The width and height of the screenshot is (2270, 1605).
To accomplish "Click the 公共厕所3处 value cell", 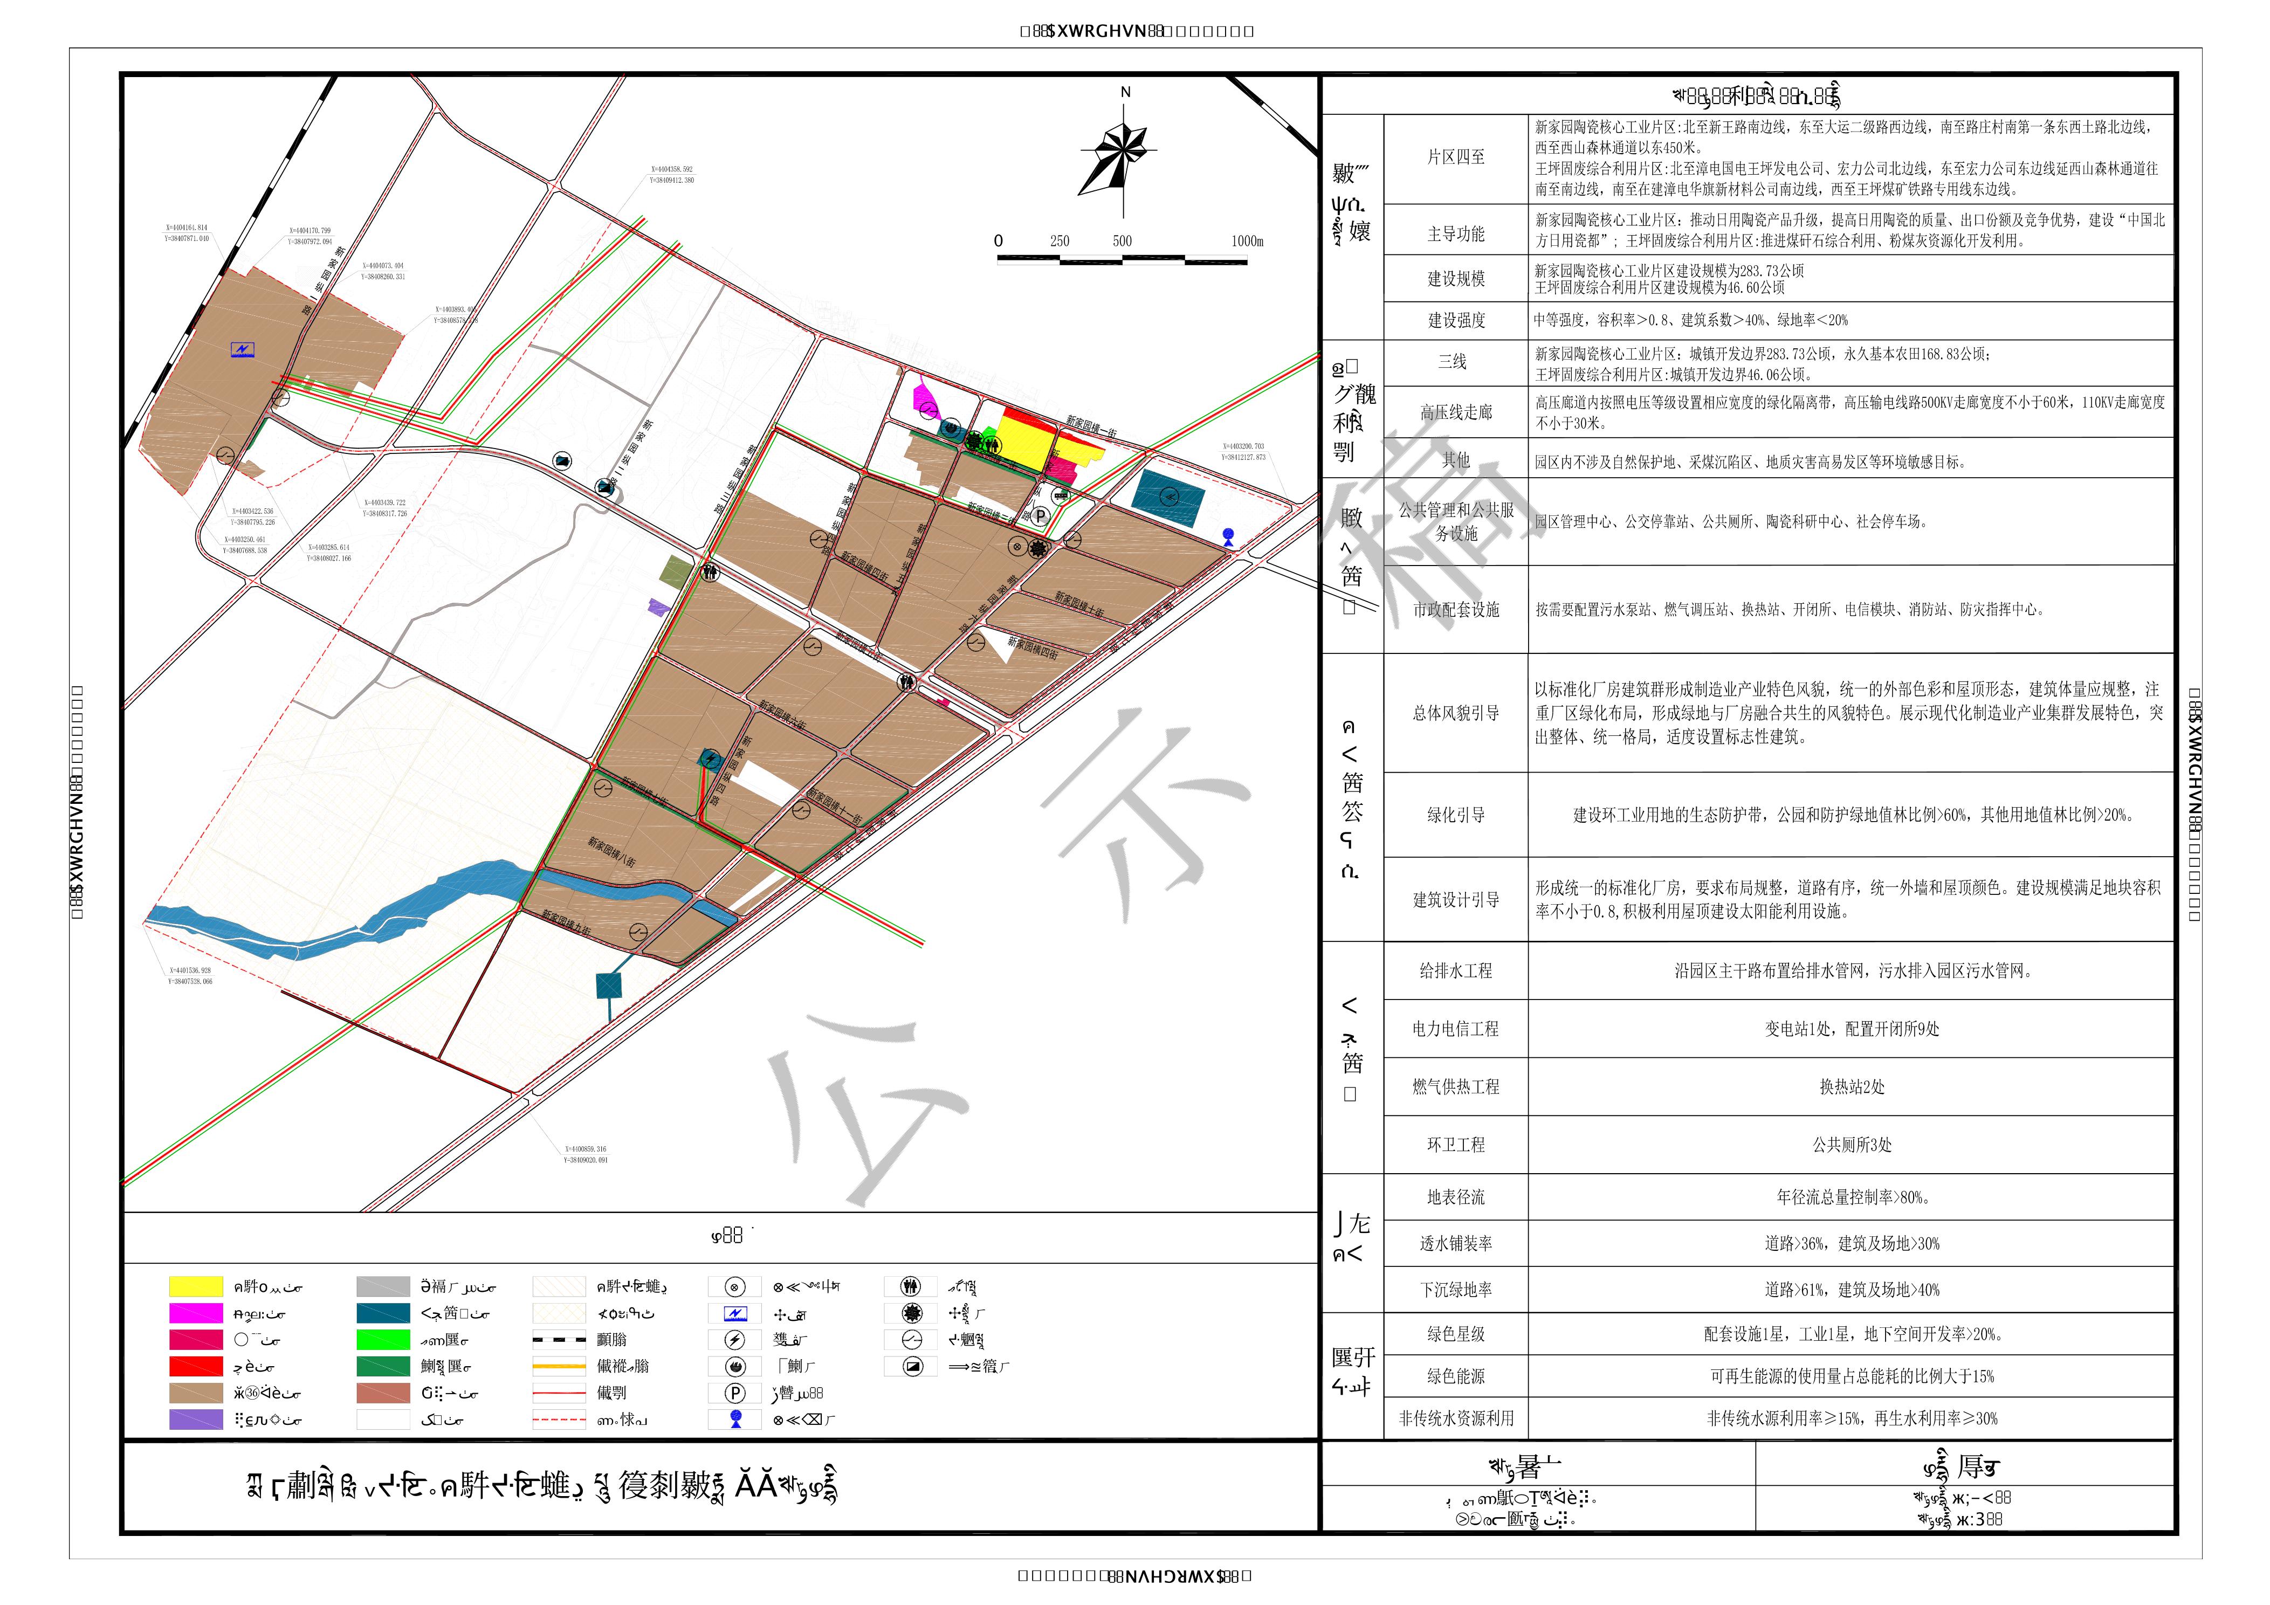I will click(x=1852, y=1145).
